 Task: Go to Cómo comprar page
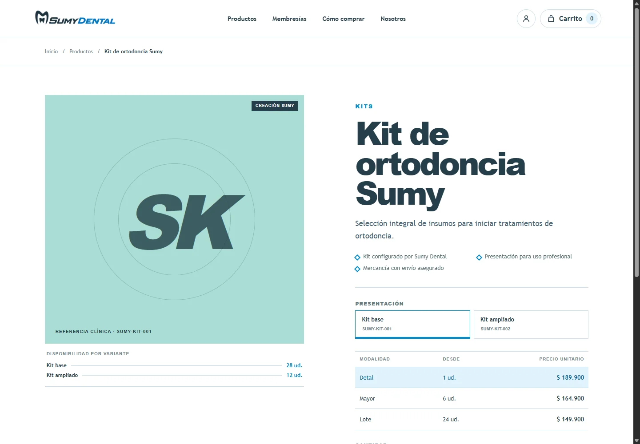coord(344,19)
